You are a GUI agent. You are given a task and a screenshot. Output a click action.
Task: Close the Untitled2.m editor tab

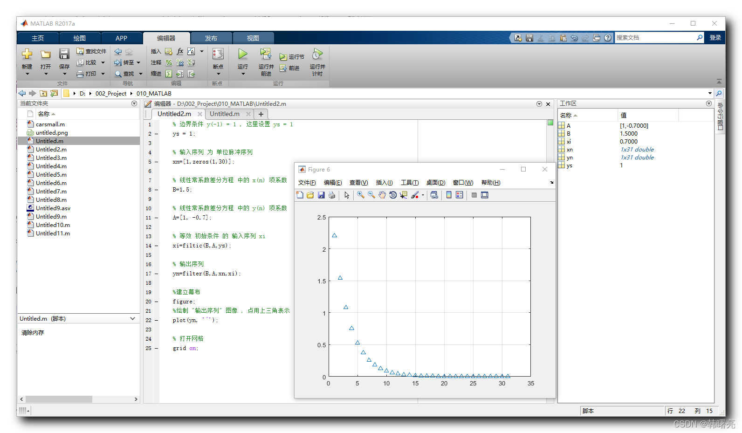[x=200, y=114]
